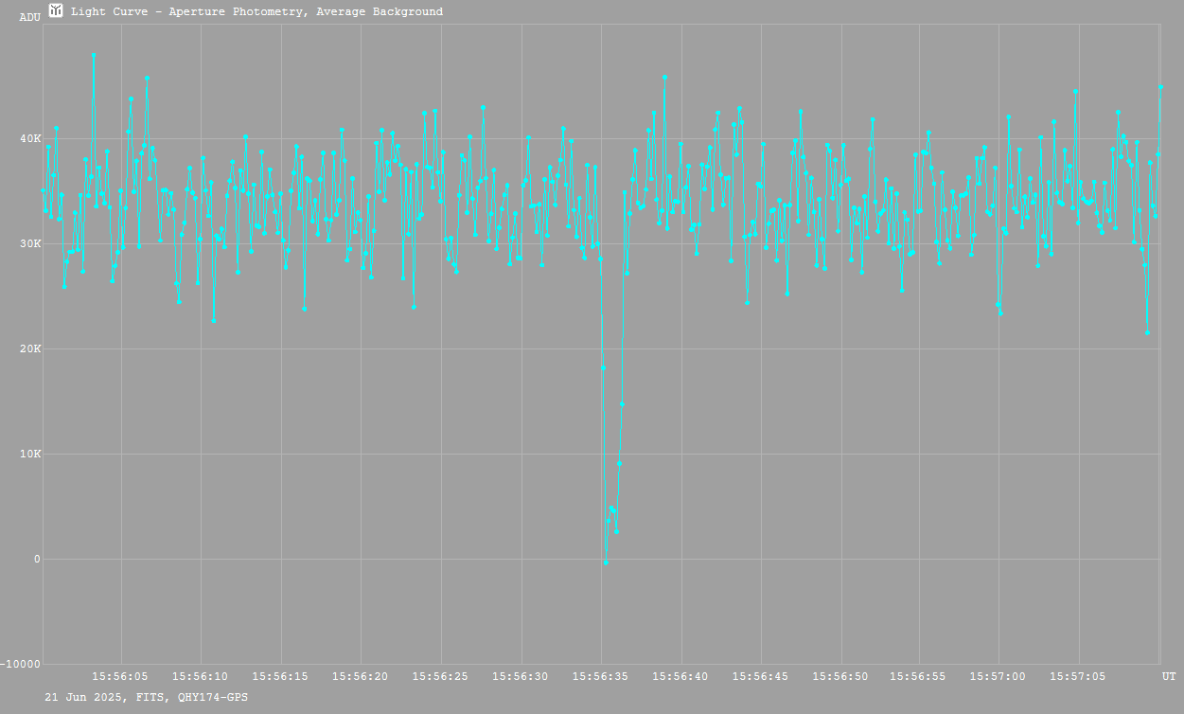
Task: Select the lowest data point of the occultation dip
Action: (x=606, y=562)
